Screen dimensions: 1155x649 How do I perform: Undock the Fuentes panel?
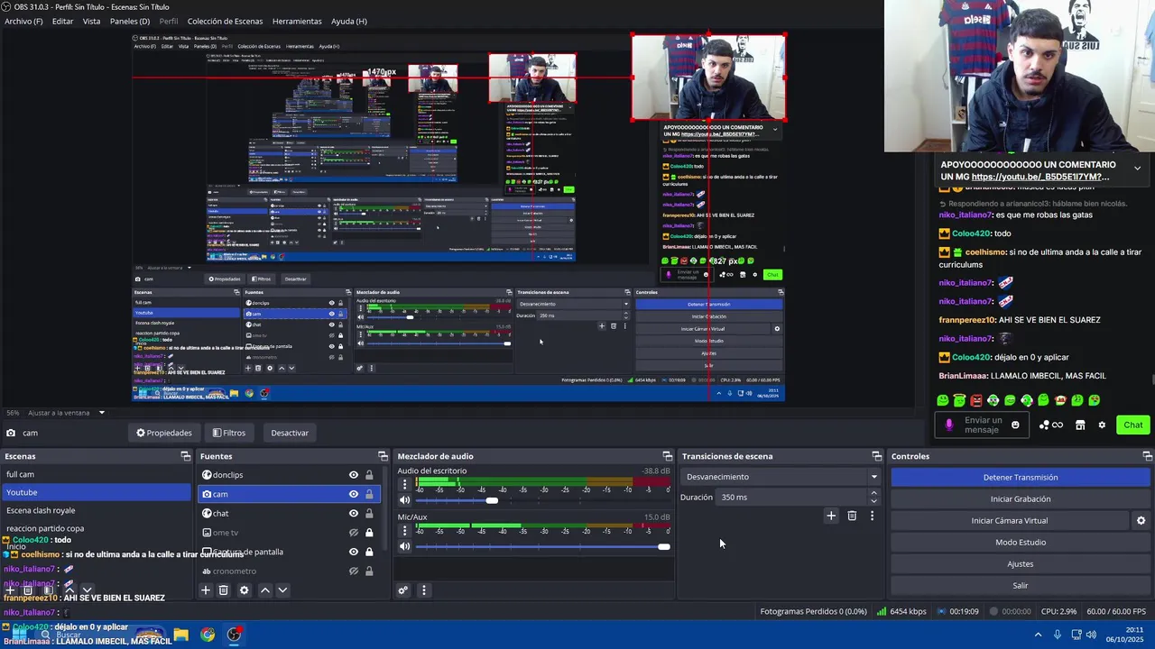point(383,456)
